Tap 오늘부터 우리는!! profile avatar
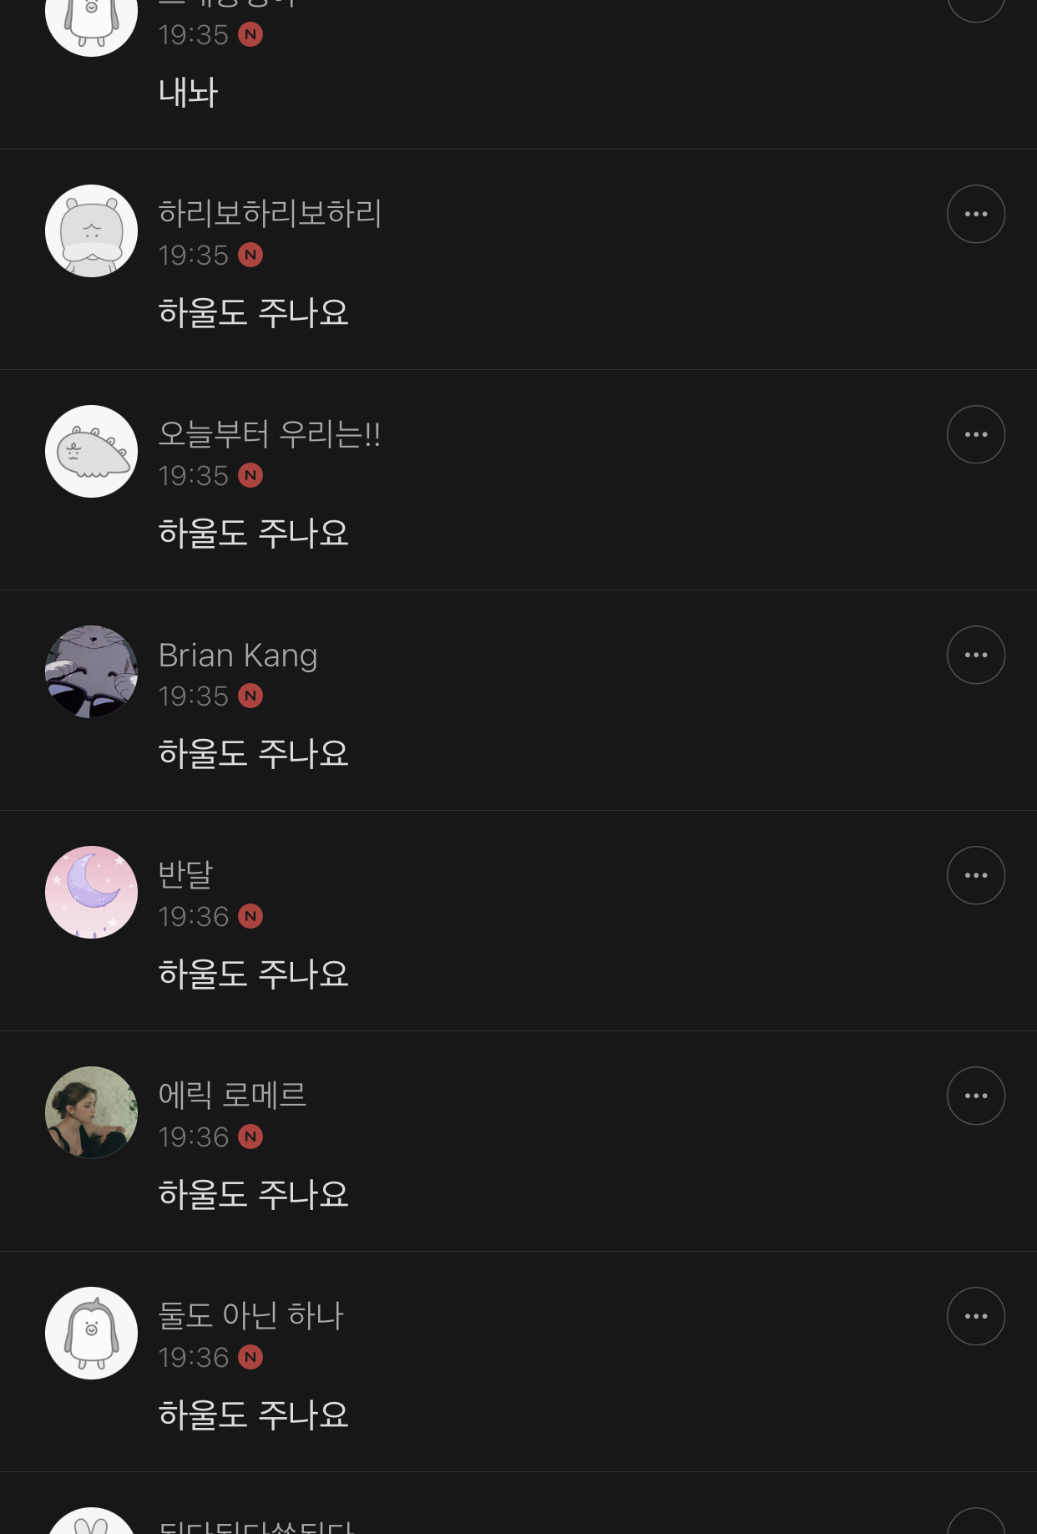 91,452
